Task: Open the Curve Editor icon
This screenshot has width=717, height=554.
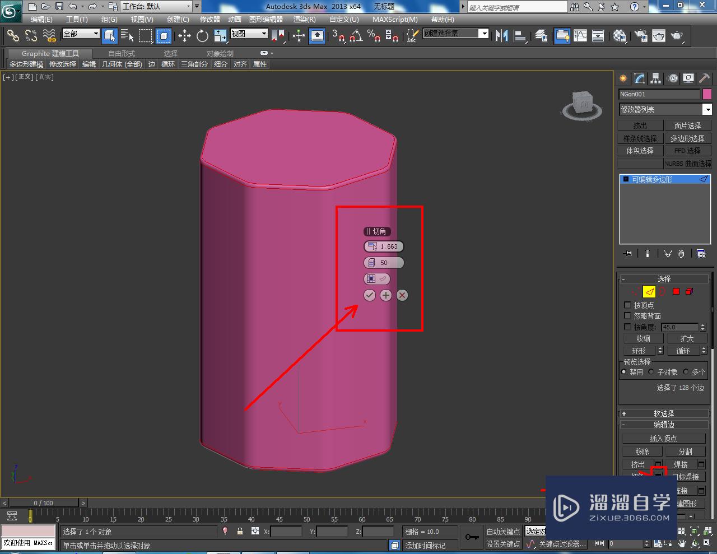Action: tap(580, 36)
